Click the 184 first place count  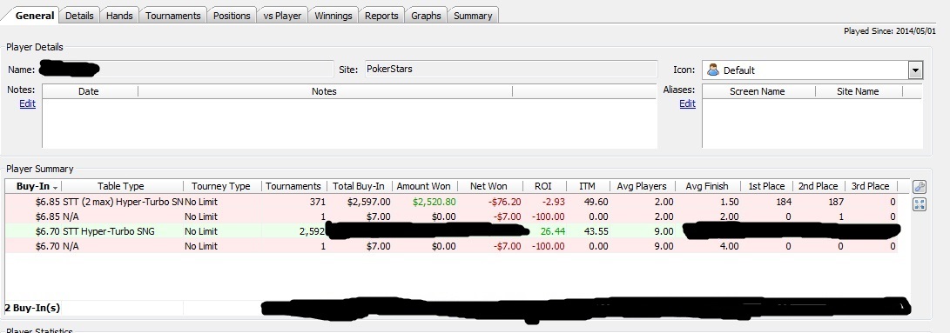coord(783,202)
